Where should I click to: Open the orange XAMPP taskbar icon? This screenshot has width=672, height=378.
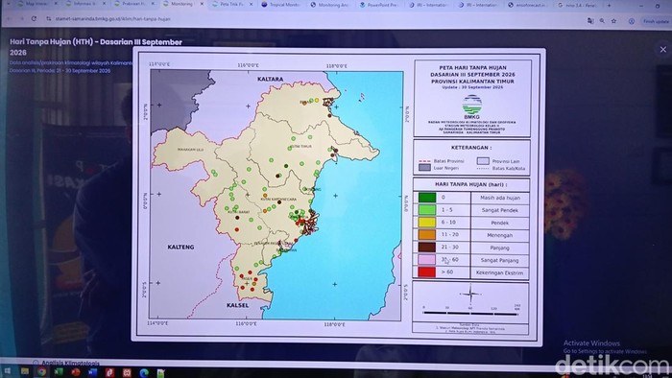[127, 373]
